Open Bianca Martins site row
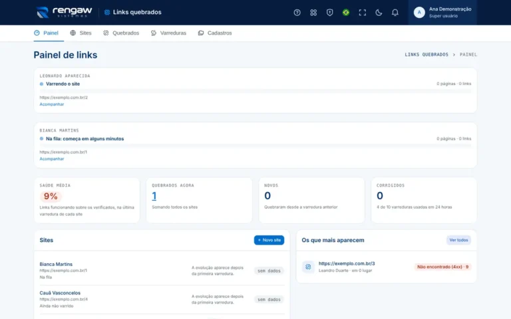 [162, 270]
